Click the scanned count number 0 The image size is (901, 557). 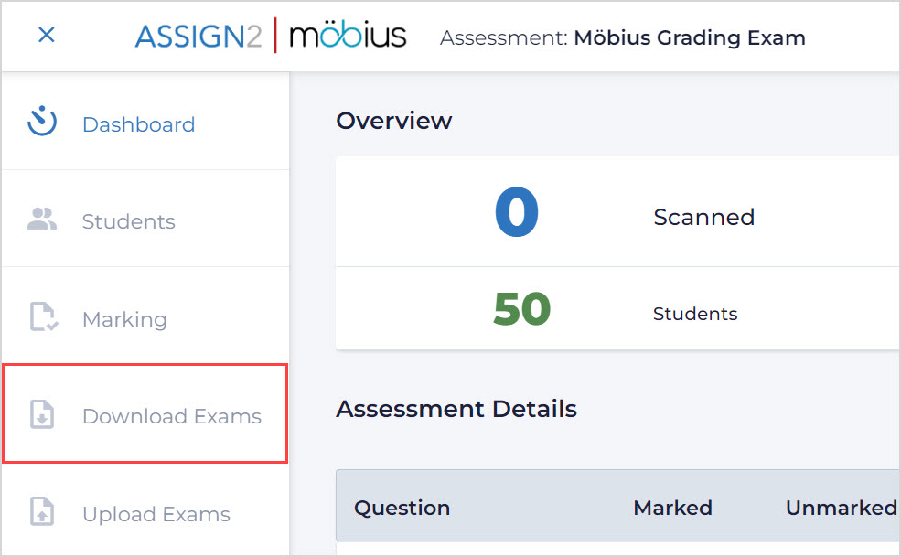pyautogui.click(x=517, y=213)
